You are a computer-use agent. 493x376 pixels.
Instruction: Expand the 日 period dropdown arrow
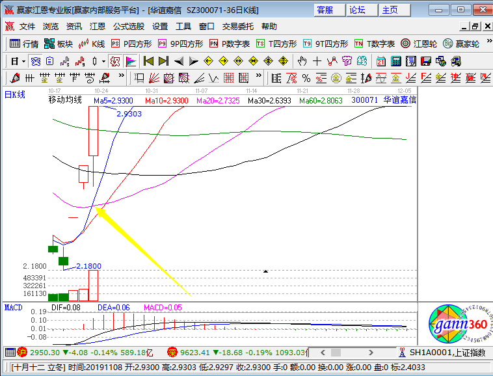[23, 61]
